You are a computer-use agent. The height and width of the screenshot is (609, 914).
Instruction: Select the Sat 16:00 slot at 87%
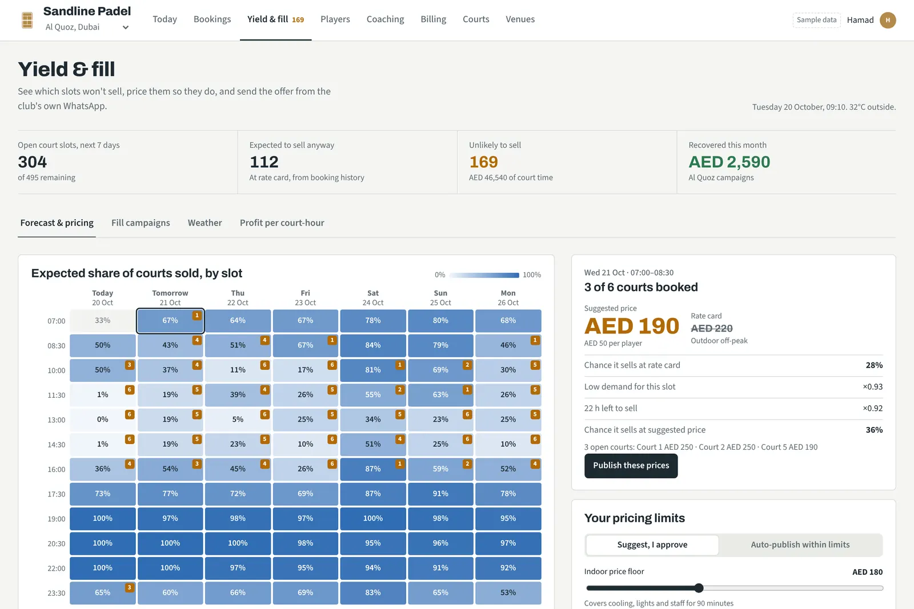(373, 469)
